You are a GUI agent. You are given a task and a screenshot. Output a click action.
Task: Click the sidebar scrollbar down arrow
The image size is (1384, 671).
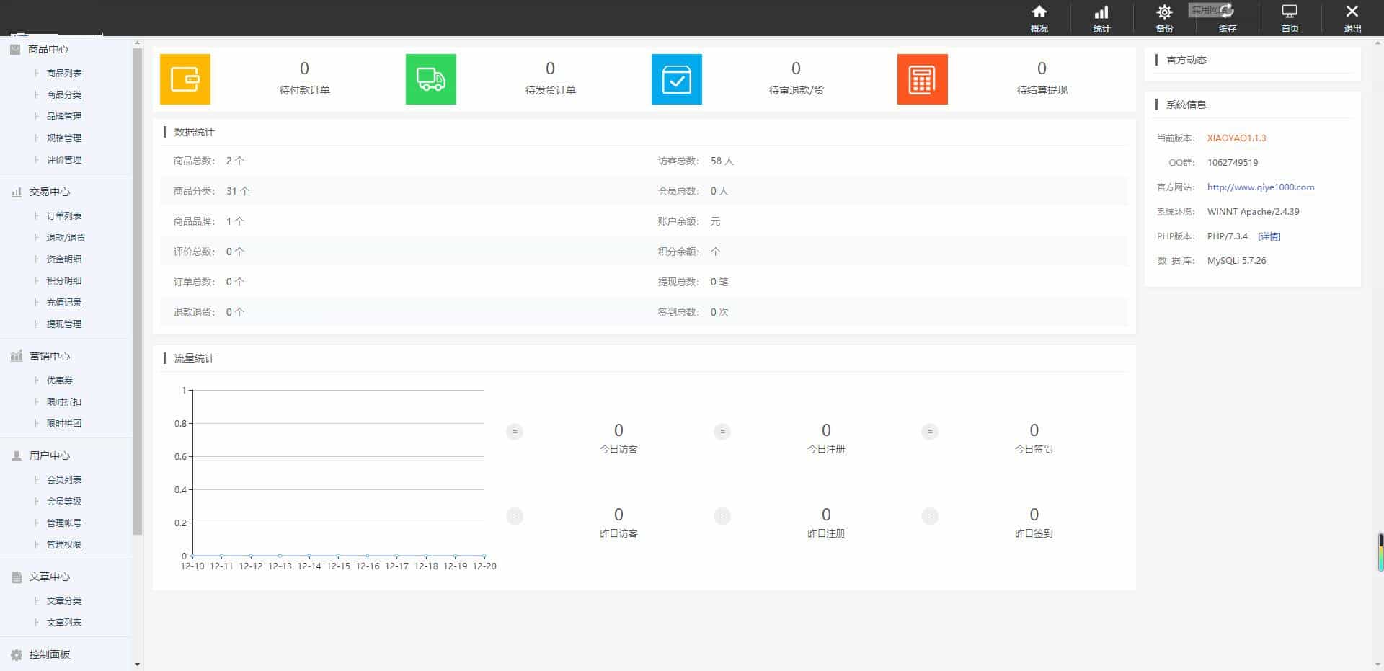(138, 665)
